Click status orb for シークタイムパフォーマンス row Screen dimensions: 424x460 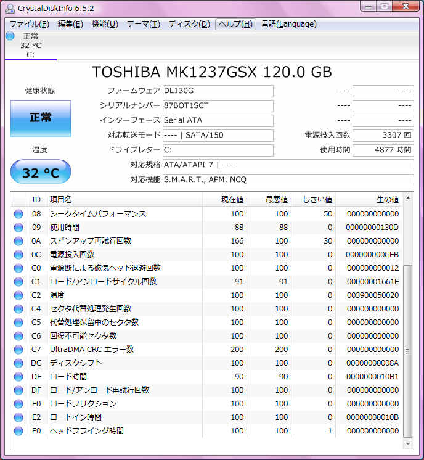[18, 214]
